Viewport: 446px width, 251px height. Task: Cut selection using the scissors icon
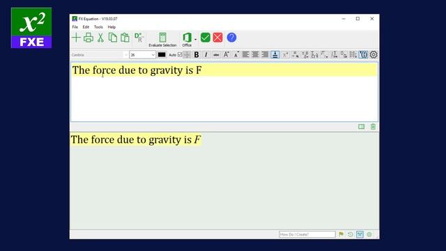coord(100,38)
